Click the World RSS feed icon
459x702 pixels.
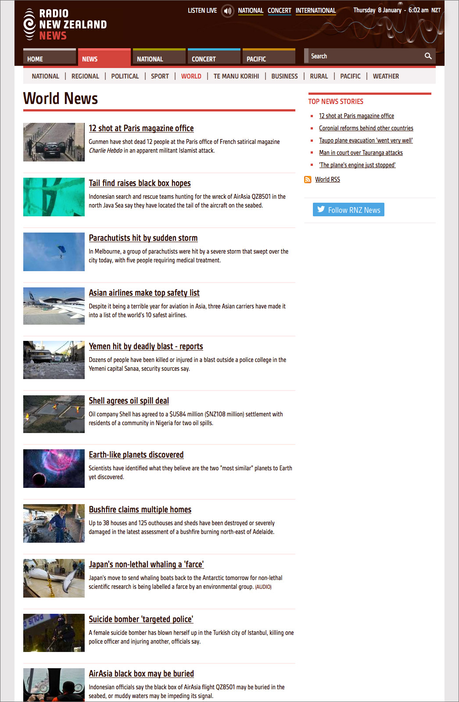click(x=308, y=179)
